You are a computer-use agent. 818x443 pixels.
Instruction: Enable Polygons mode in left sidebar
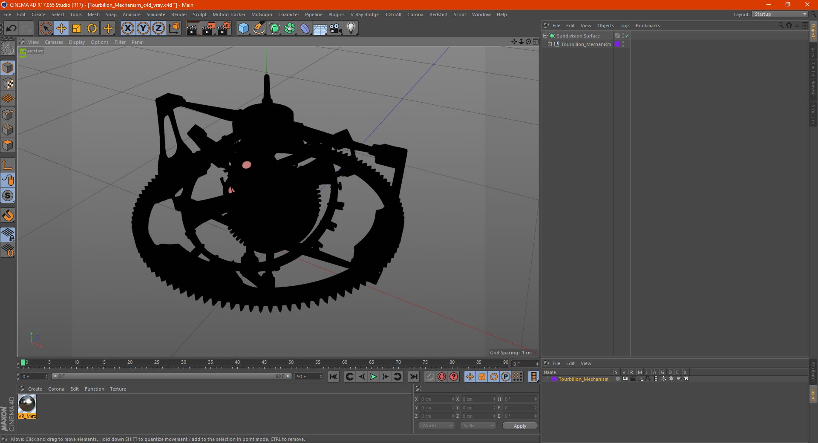click(x=8, y=145)
